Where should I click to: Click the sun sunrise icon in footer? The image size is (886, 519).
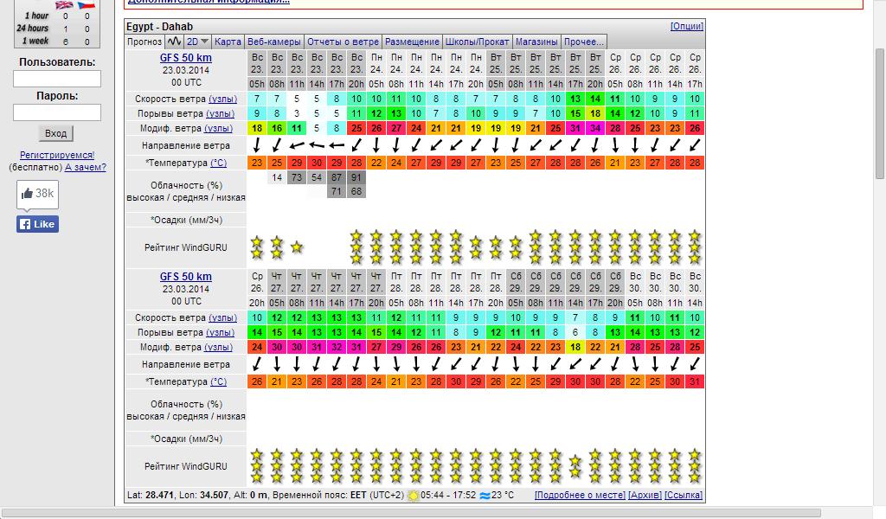pyautogui.click(x=414, y=496)
